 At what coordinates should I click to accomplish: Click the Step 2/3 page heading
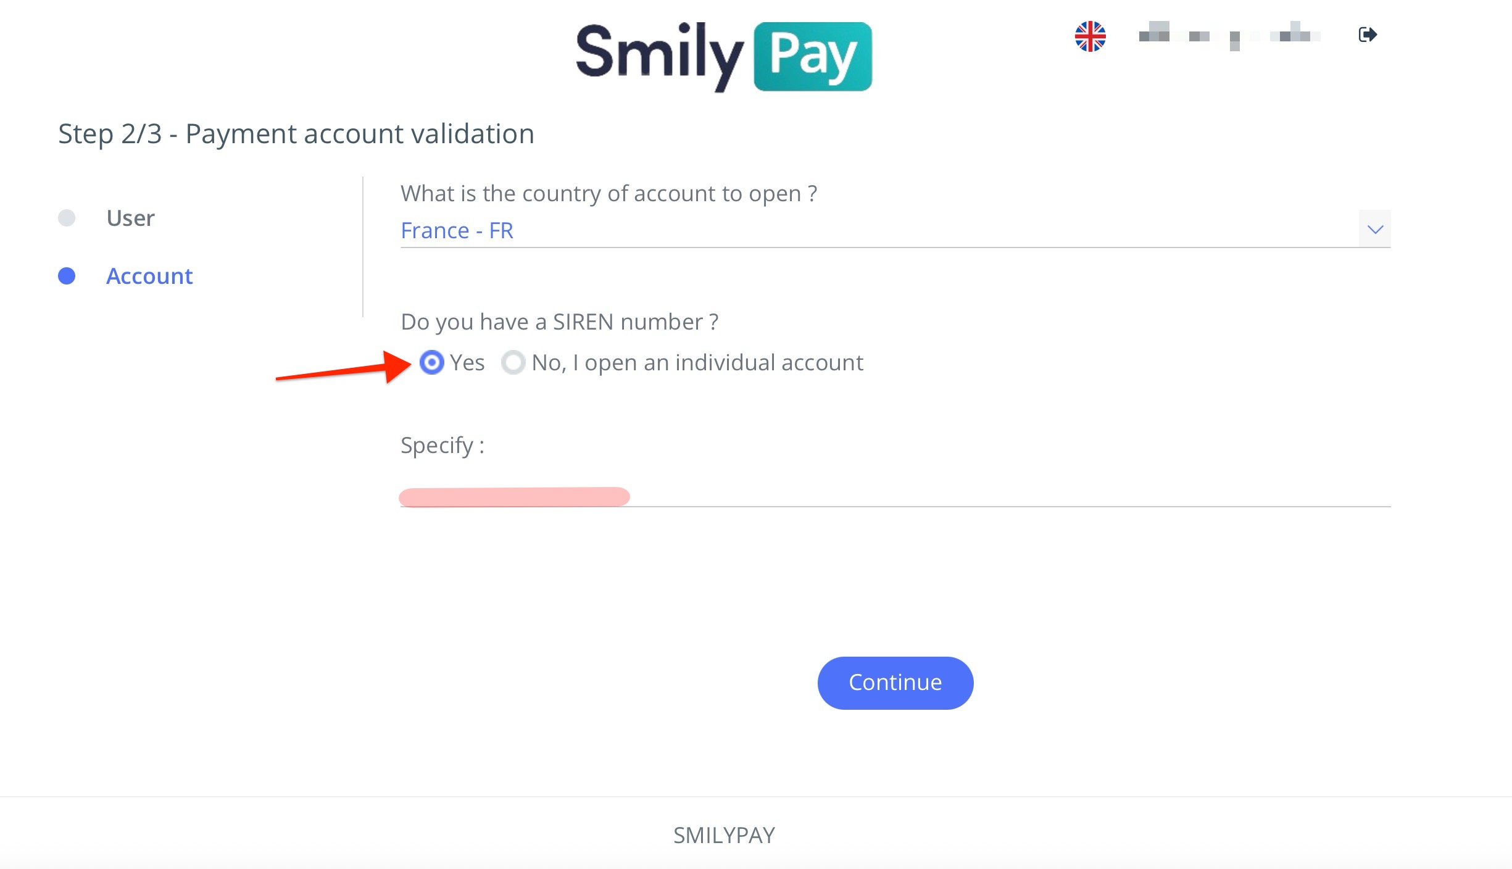click(x=296, y=133)
